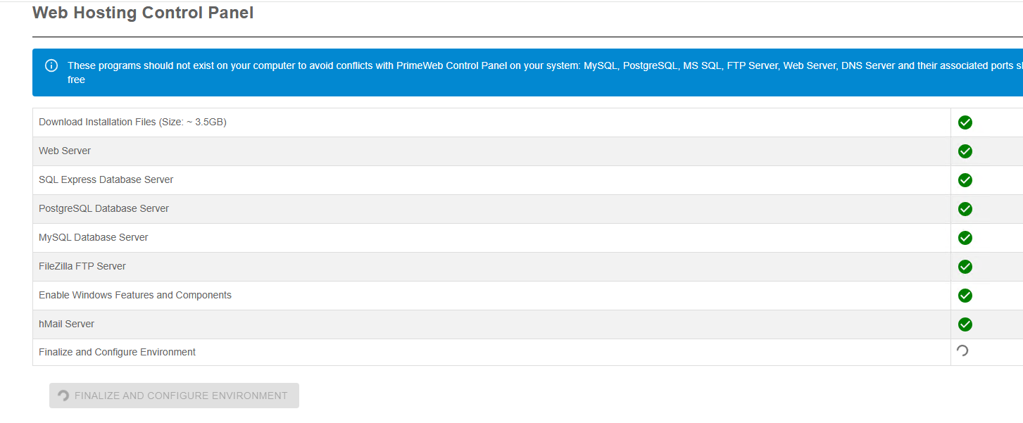Click the PostgreSQL Database Server success checkmark
The width and height of the screenshot is (1023, 423).
(965, 208)
